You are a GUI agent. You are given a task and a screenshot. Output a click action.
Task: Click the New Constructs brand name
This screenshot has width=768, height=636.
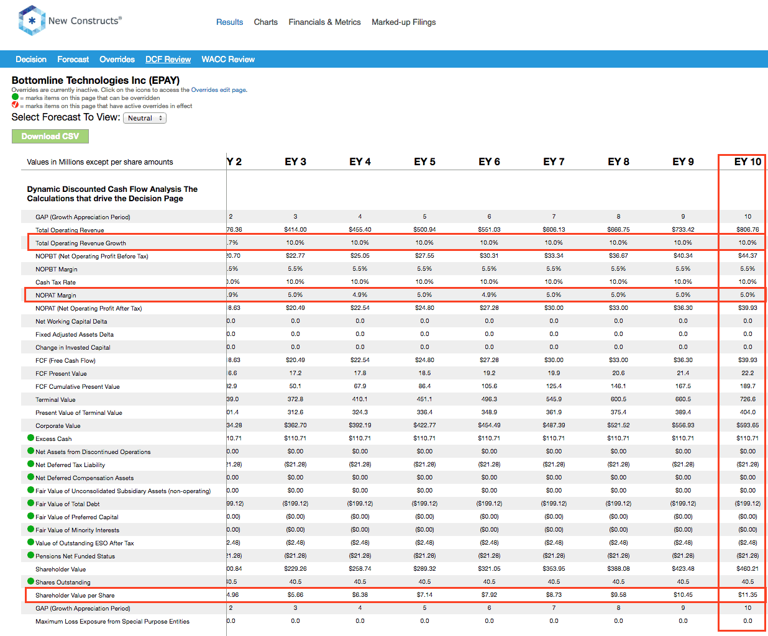[85, 21]
